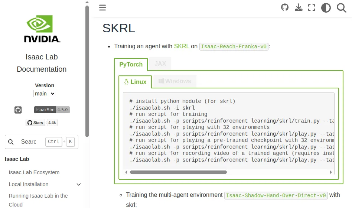Click the skrl/train.py command line
The width and height of the screenshot is (352, 208).
click(232, 121)
